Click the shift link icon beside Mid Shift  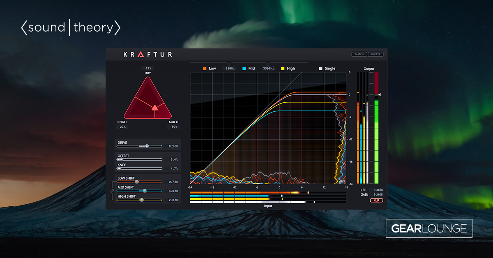point(112,191)
